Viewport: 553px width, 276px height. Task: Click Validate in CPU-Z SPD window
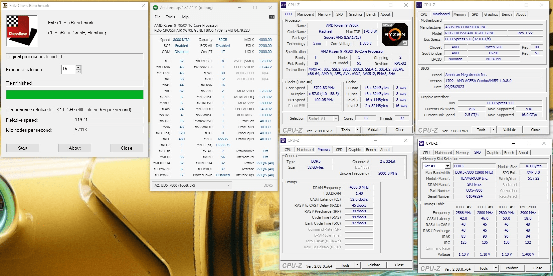tap(512, 268)
